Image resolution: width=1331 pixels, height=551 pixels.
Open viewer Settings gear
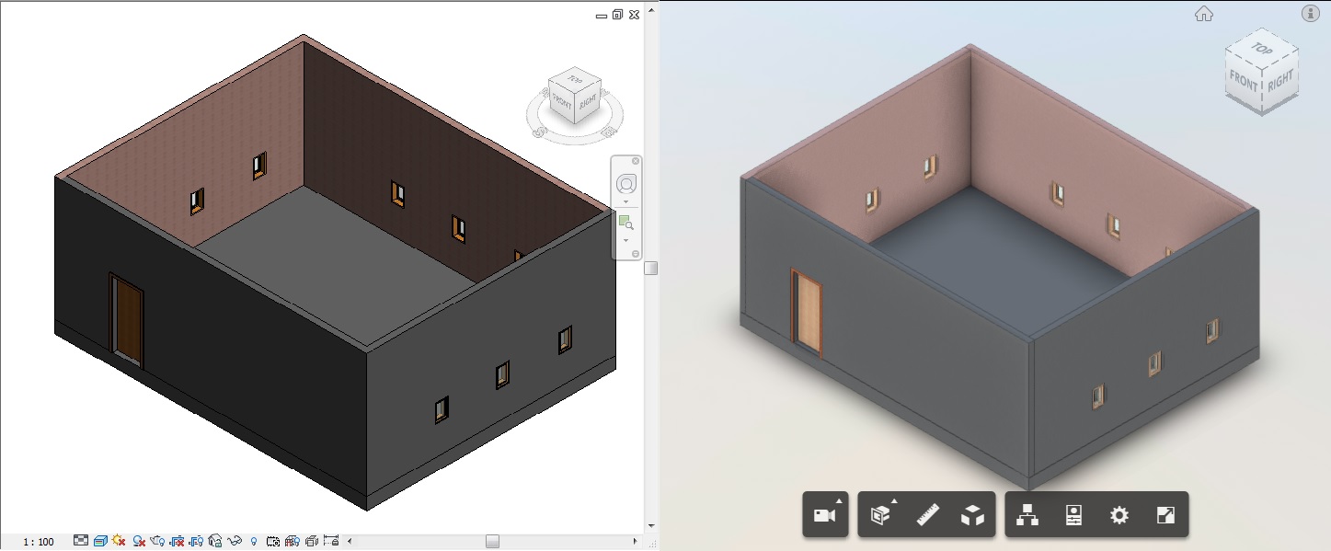tap(1119, 515)
